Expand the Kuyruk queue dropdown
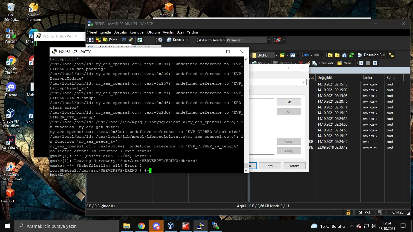The width and height of the screenshot is (413, 232). (x=187, y=40)
